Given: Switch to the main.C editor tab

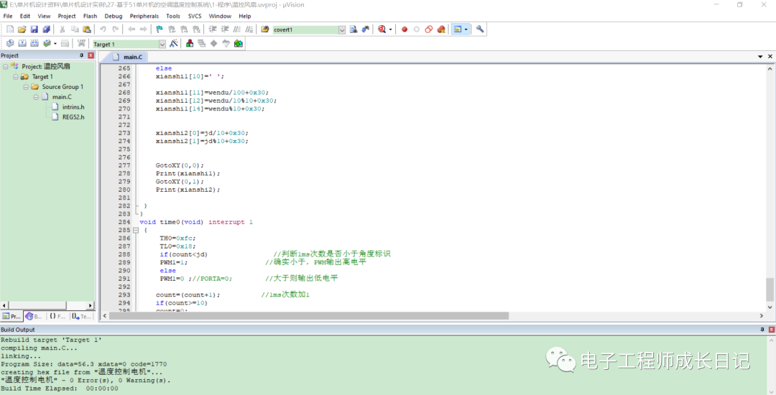Looking at the screenshot, I should (x=128, y=57).
